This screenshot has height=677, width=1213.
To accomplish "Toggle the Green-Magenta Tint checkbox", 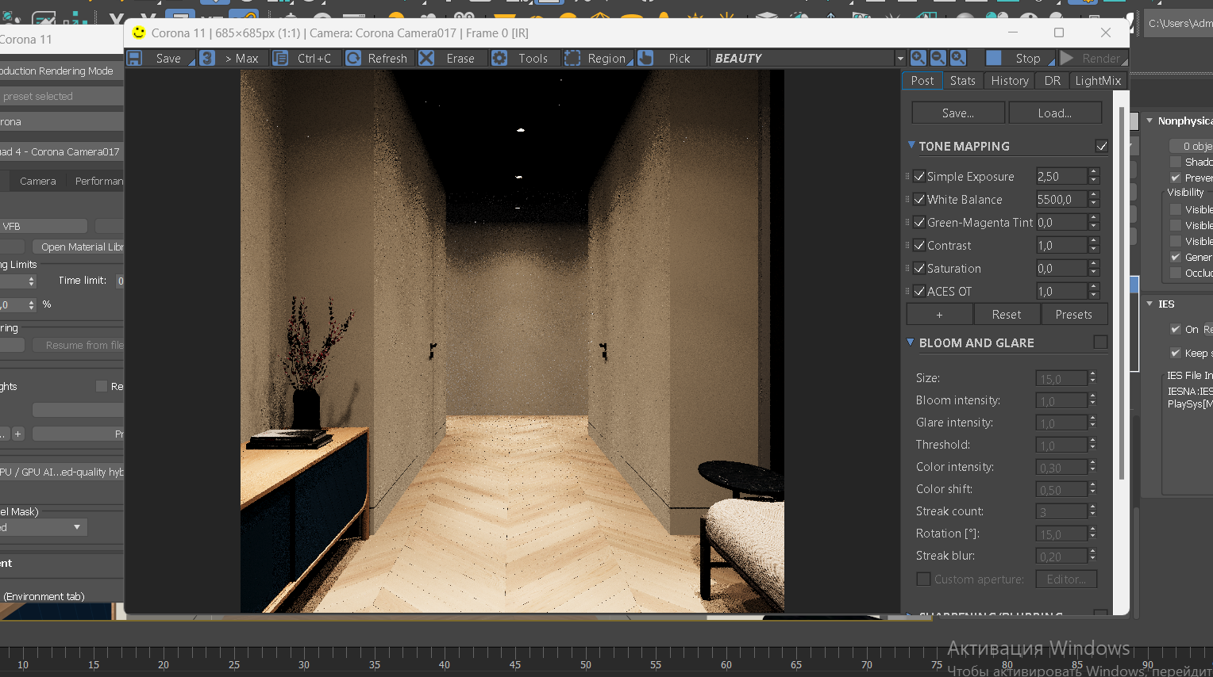I will [x=919, y=222].
